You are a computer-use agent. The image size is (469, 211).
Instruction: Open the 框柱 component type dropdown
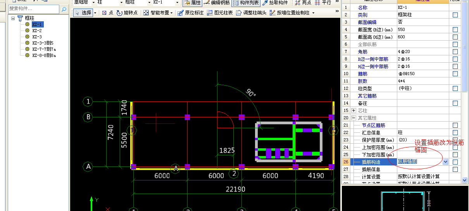(149, 2)
